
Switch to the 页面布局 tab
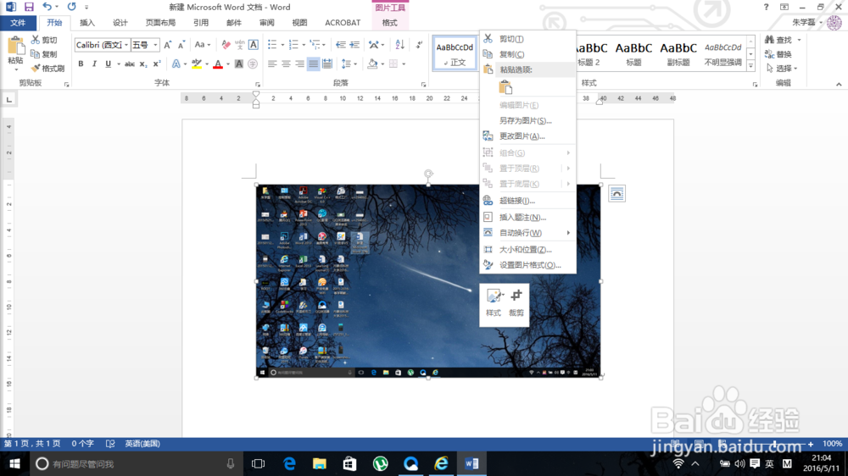pos(160,23)
